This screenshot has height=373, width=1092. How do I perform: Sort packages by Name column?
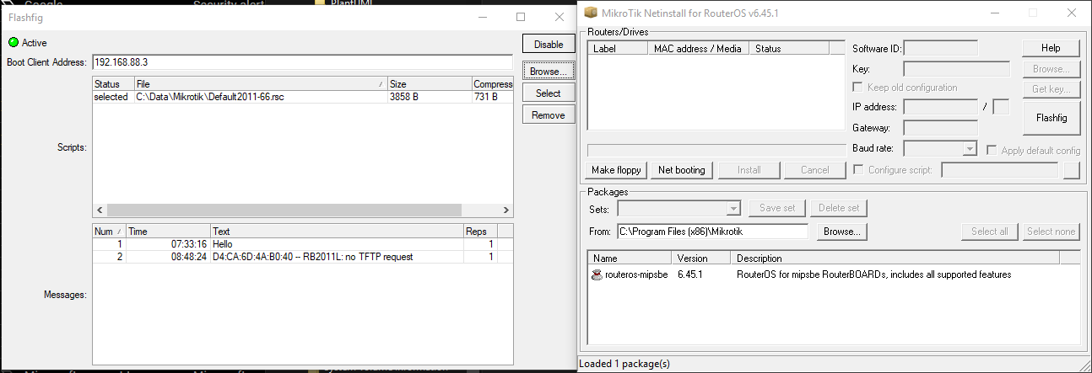[630, 258]
